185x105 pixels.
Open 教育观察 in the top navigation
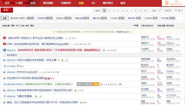coord(48,3)
